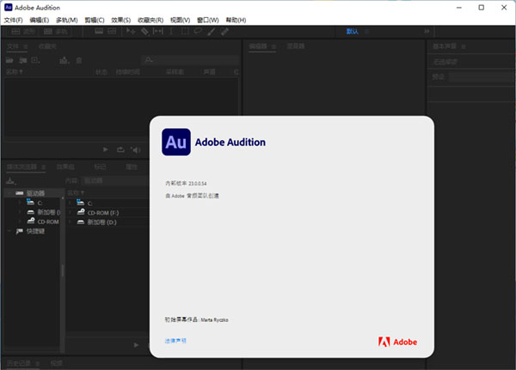The height and width of the screenshot is (370, 516).
Task: Select the Marquee Selection tool
Action: click(x=185, y=31)
